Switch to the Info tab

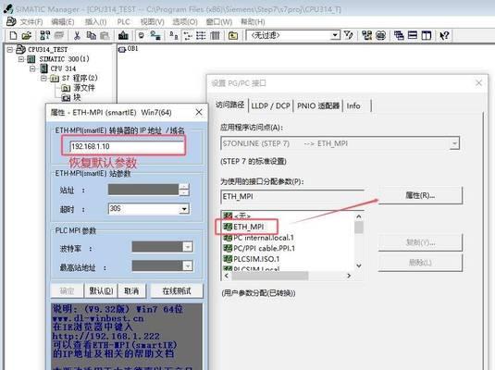click(353, 105)
